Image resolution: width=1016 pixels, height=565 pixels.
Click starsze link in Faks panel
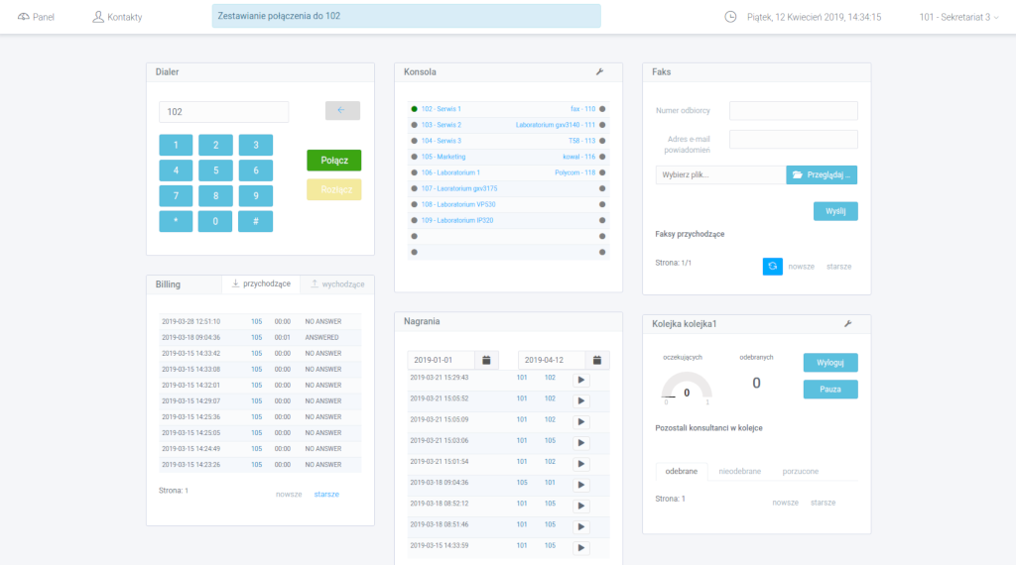838,266
